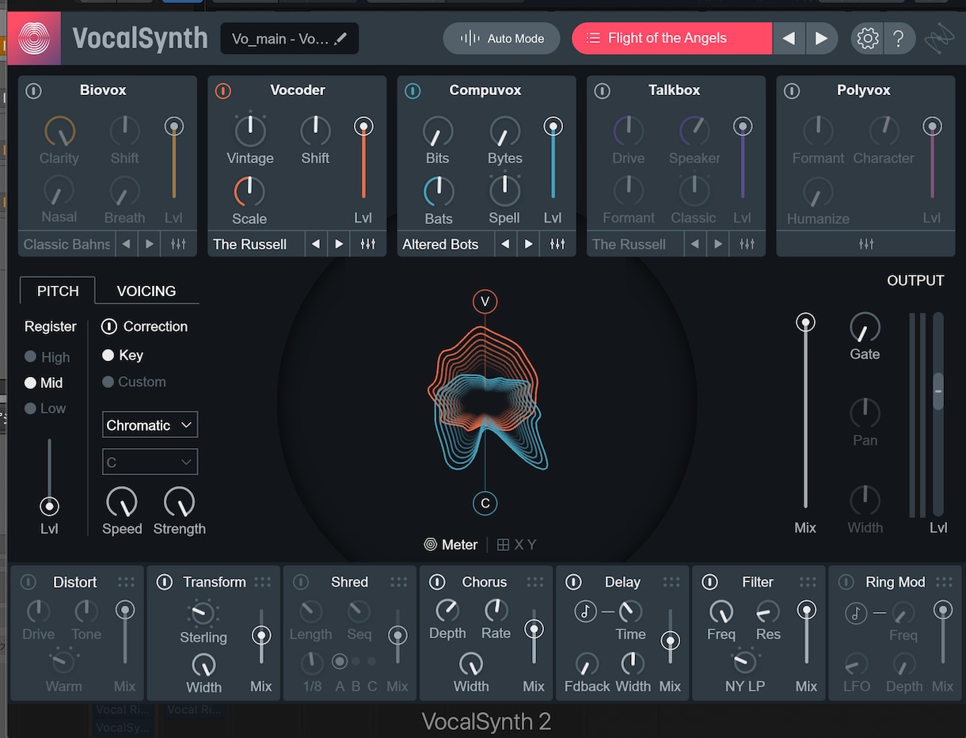966x738 pixels.
Task: Click the output Gate knob
Action: (865, 326)
